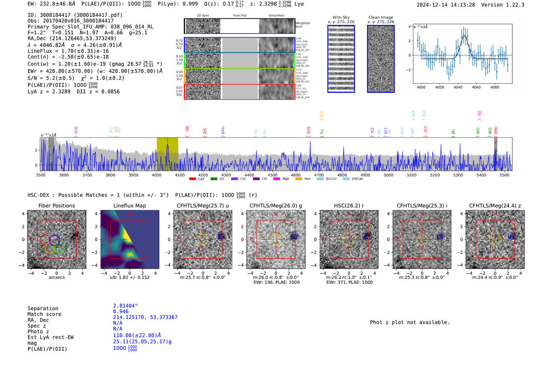Image resolution: width=552 pixels, height=376 pixels.
Task: Click the green OII swatch in the spectrum legend
Action: click(214, 179)
